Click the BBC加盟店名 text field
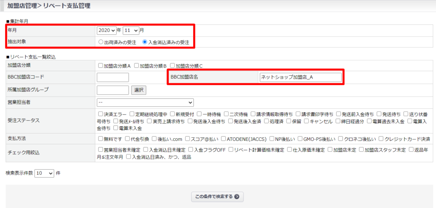The height and width of the screenshot is (208, 436). [300, 77]
